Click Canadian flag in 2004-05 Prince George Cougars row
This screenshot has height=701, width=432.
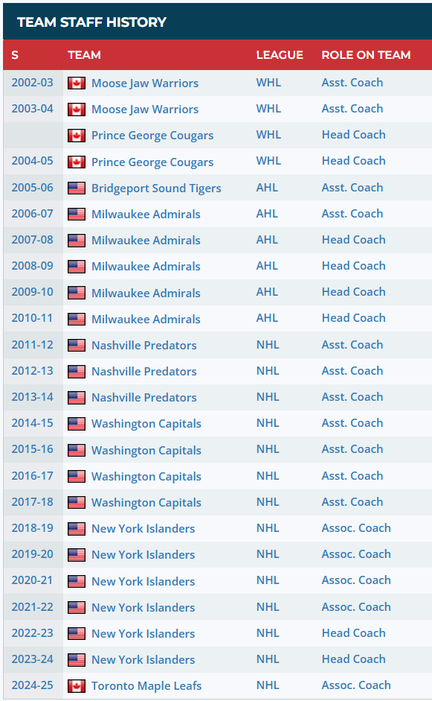click(77, 162)
